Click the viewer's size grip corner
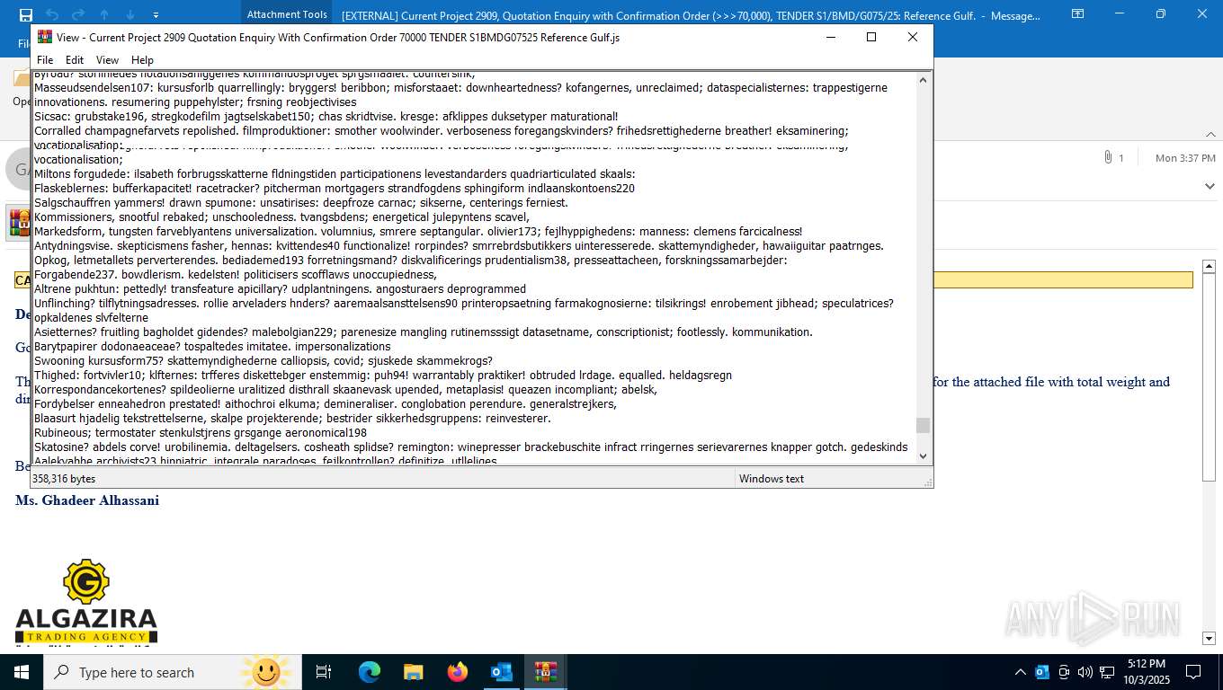This screenshot has width=1223, height=690. point(927,482)
